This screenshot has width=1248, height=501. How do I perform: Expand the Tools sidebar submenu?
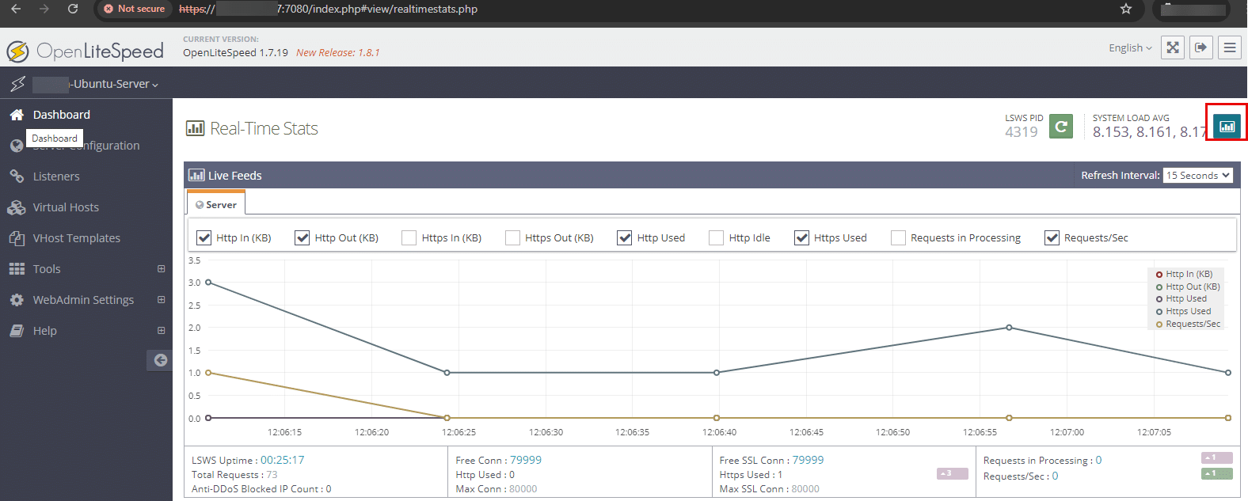click(x=161, y=269)
